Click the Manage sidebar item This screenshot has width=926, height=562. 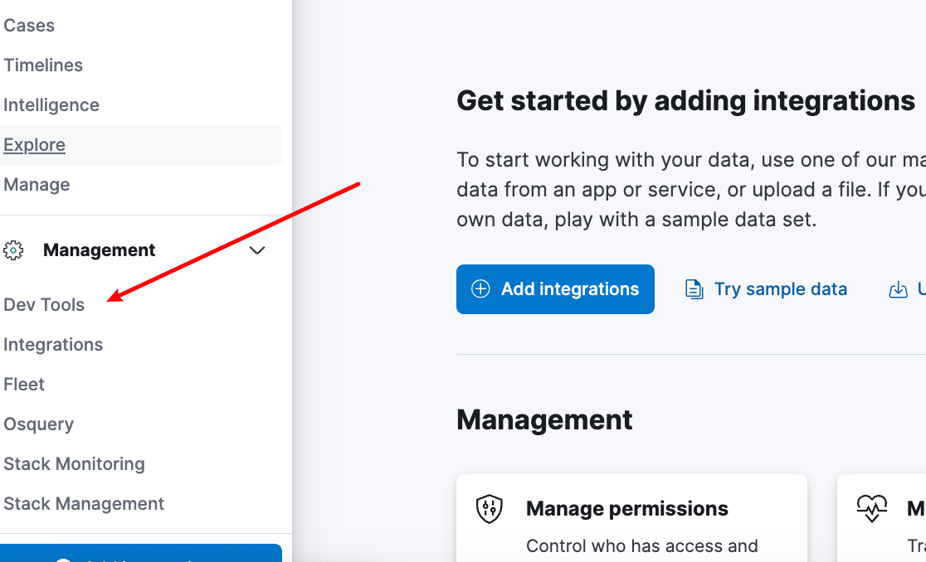coord(37,185)
